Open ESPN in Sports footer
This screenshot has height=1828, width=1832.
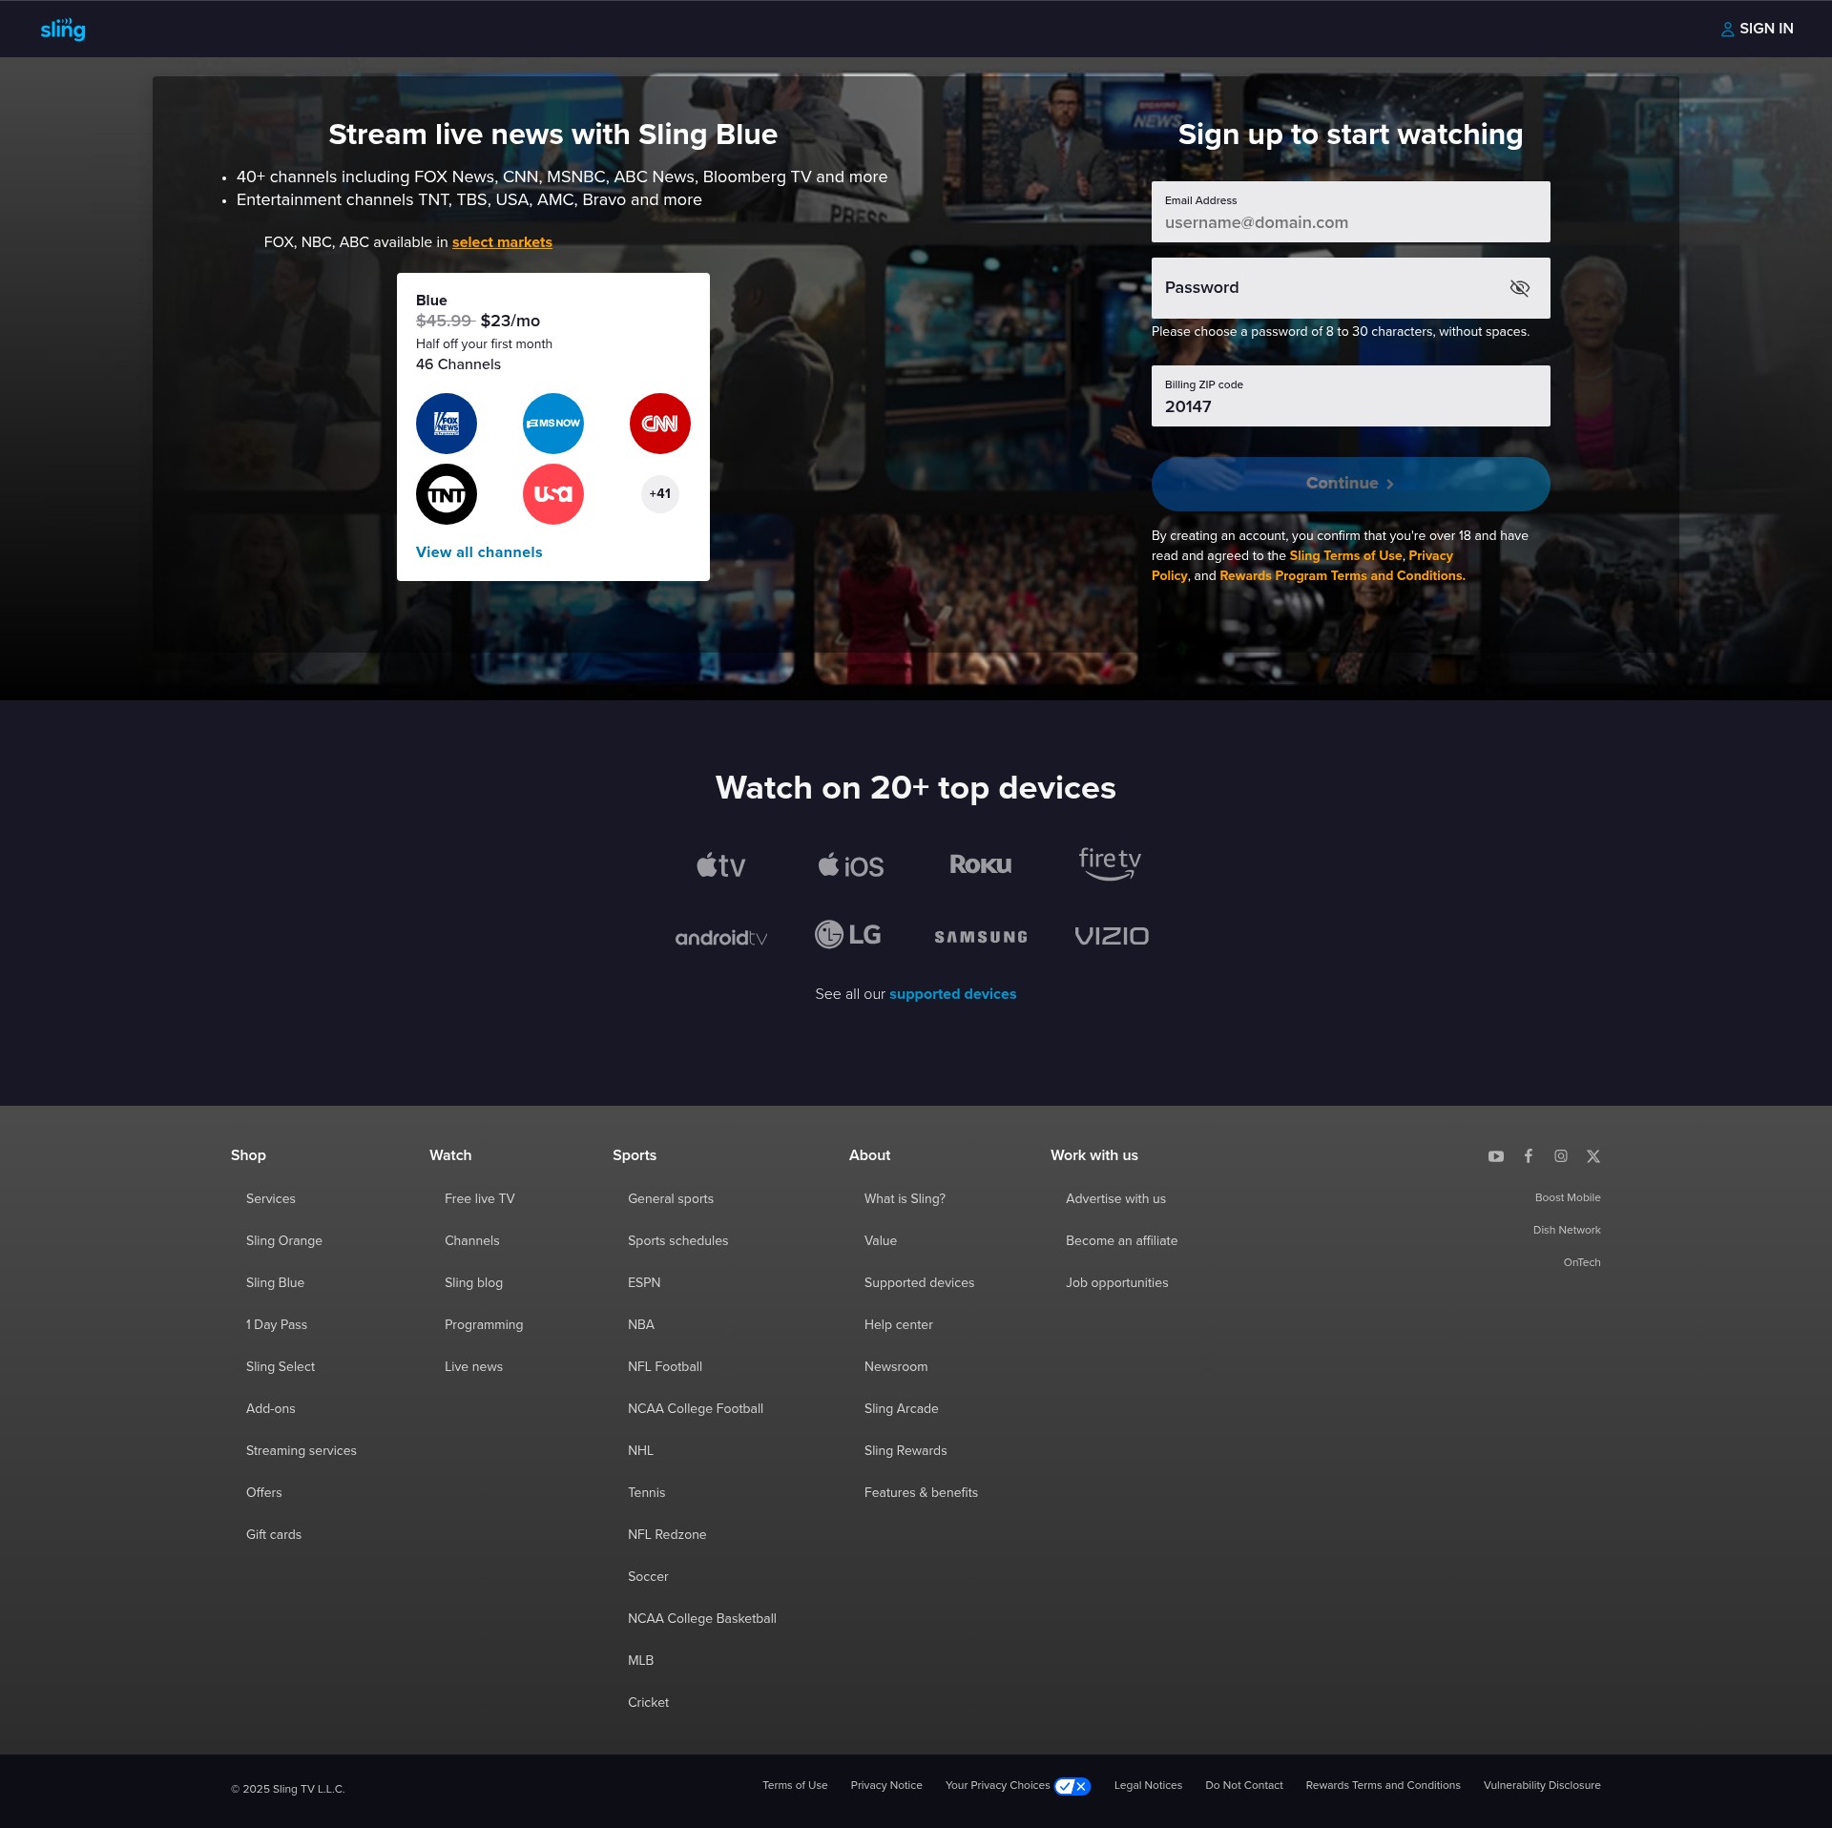coord(644,1282)
